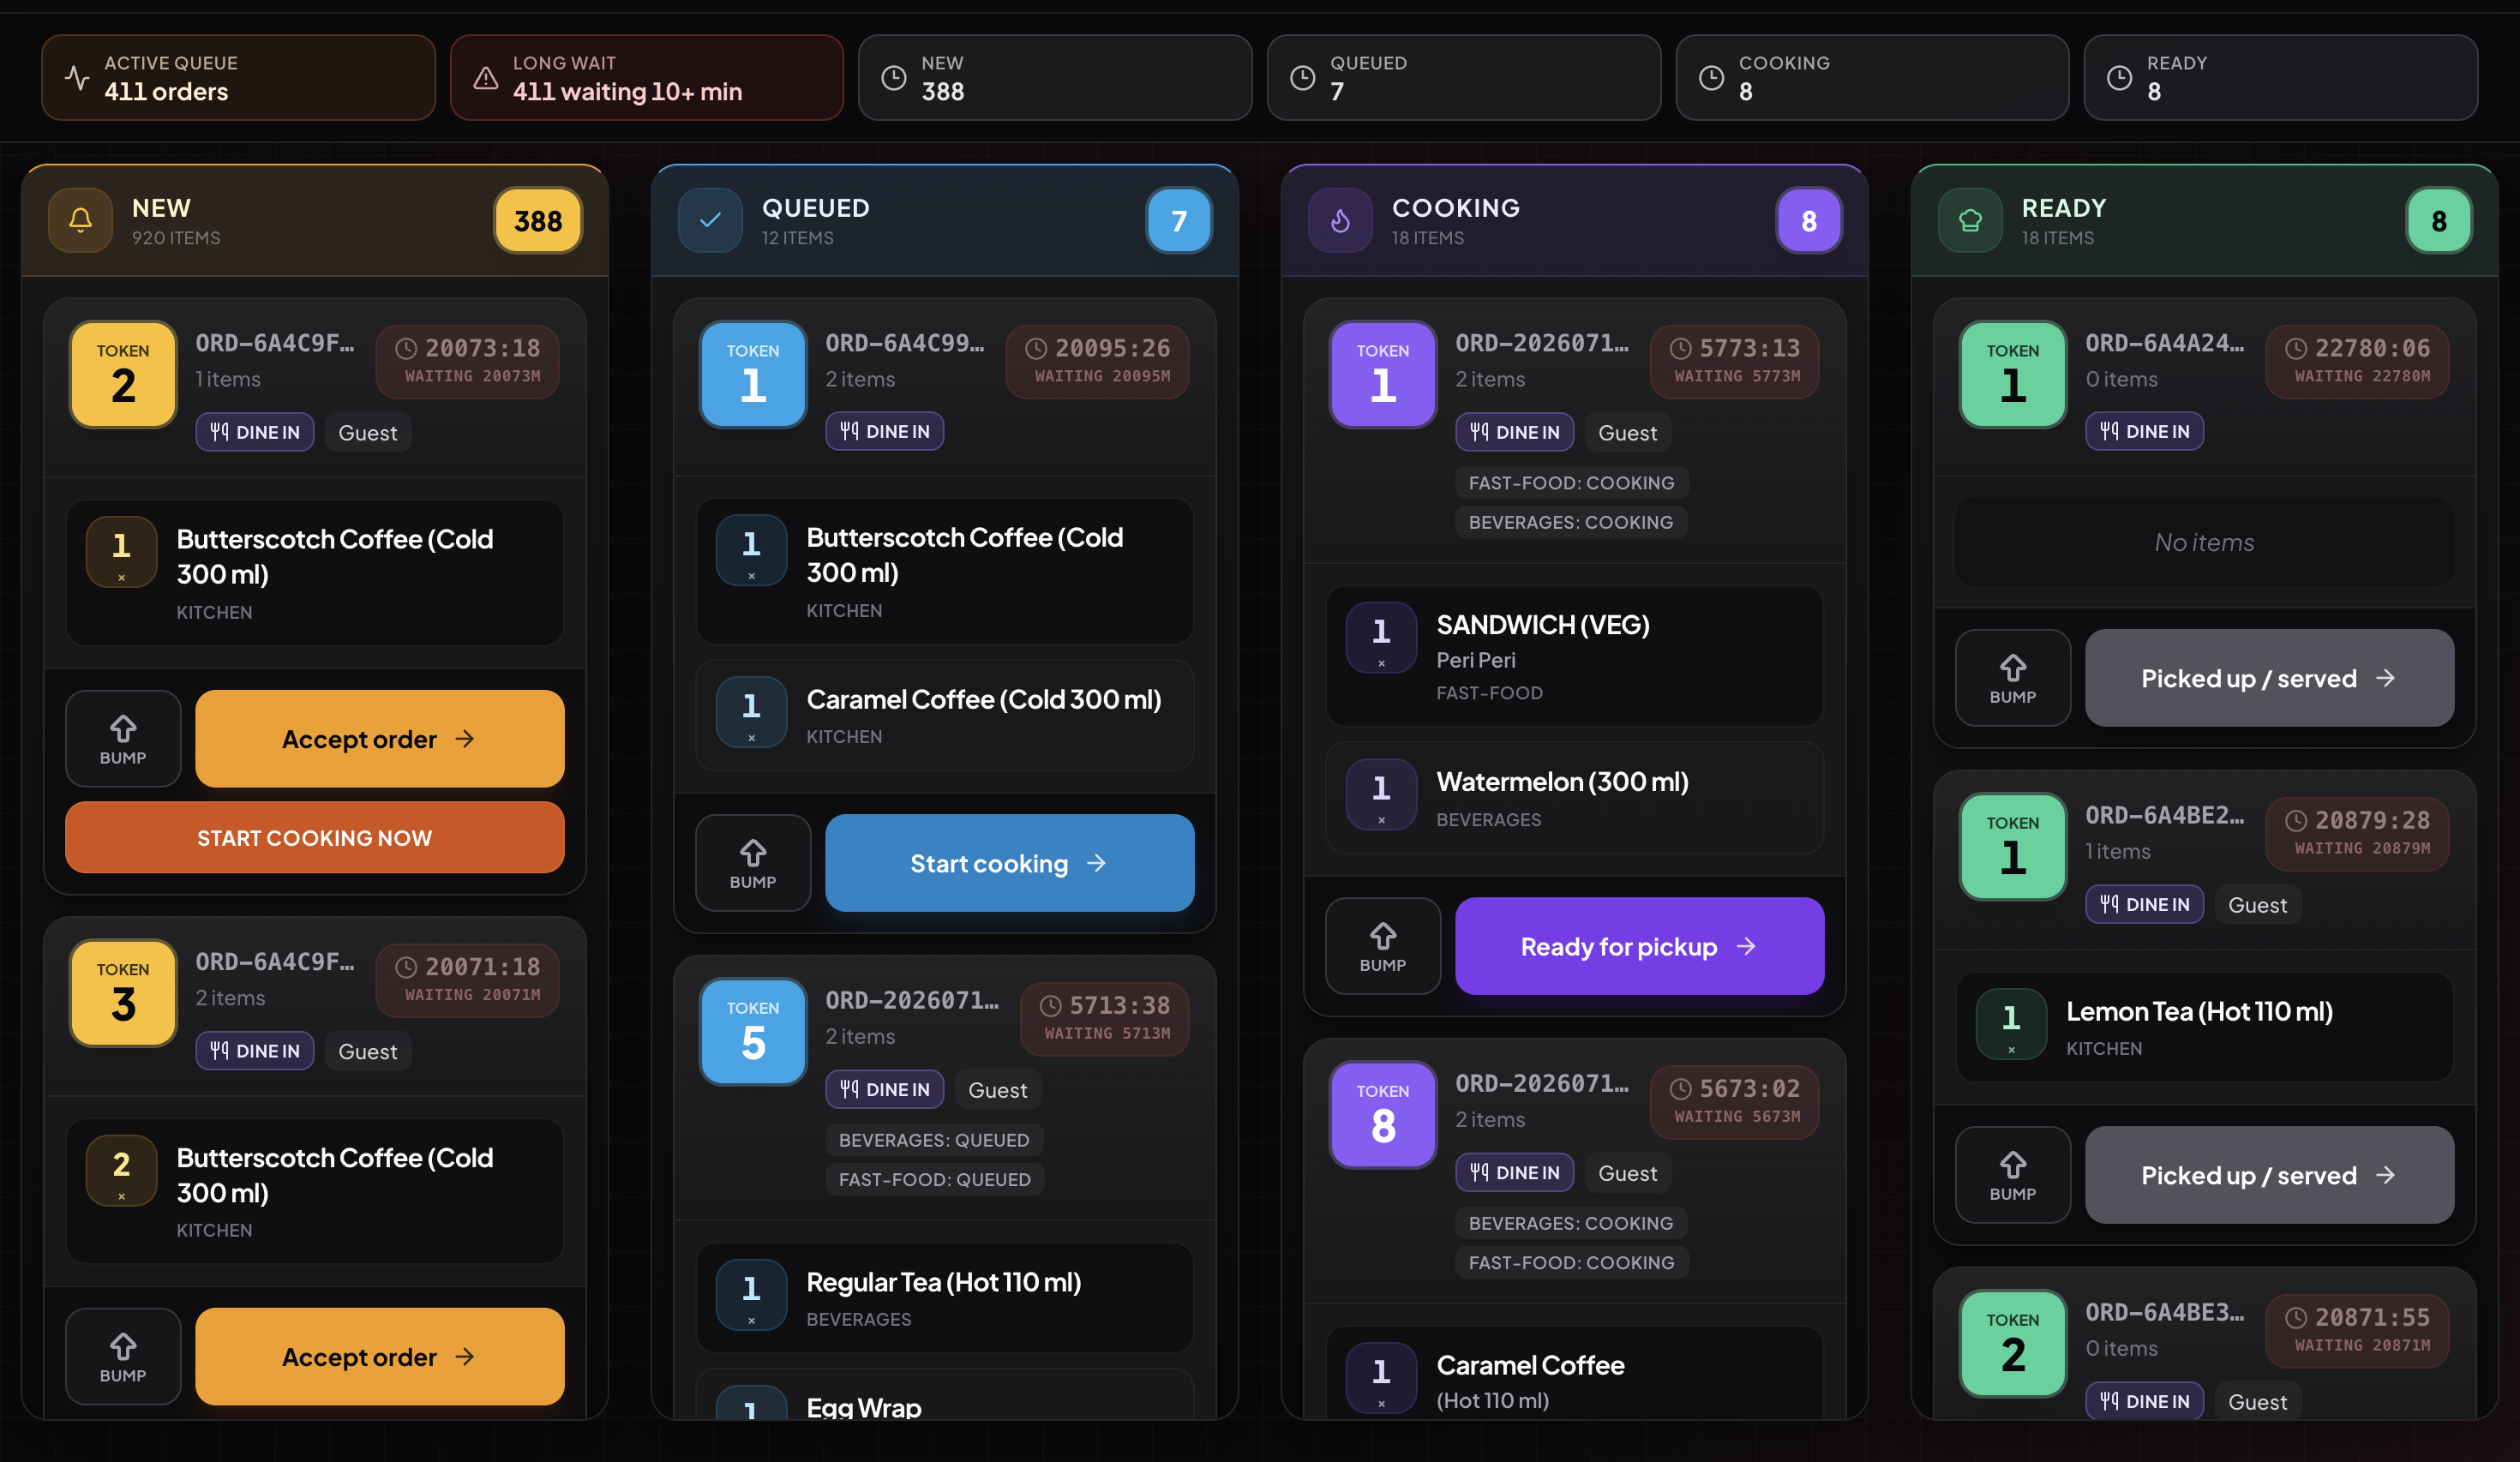Bump the READY order waiting 22780M

pos(2013,678)
